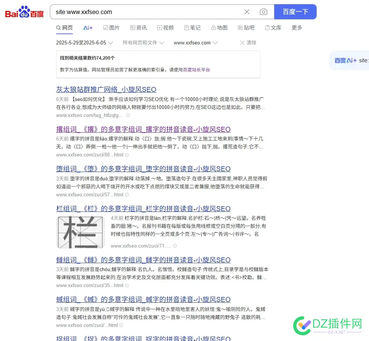Open result 蜮组词 title link
The image size is (369, 341).
click(143, 300)
